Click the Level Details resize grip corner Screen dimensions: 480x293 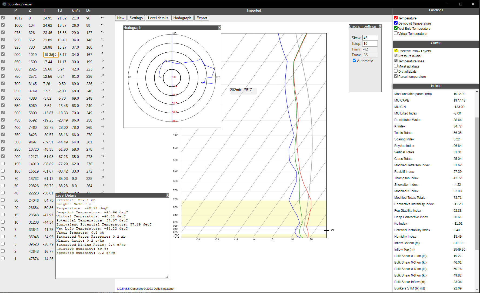coord(167,277)
